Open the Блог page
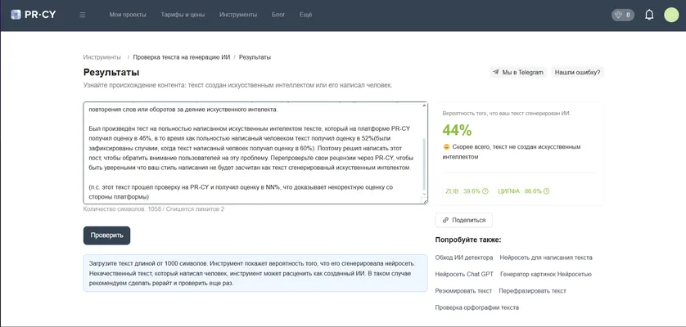 pyautogui.click(x=278, y=15)
